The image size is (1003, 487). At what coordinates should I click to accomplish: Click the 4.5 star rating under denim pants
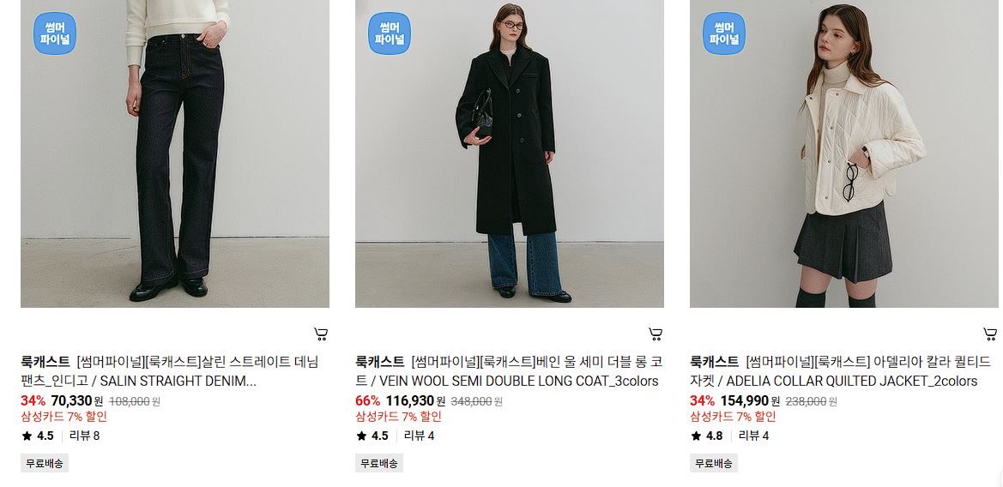pos(38,436)
